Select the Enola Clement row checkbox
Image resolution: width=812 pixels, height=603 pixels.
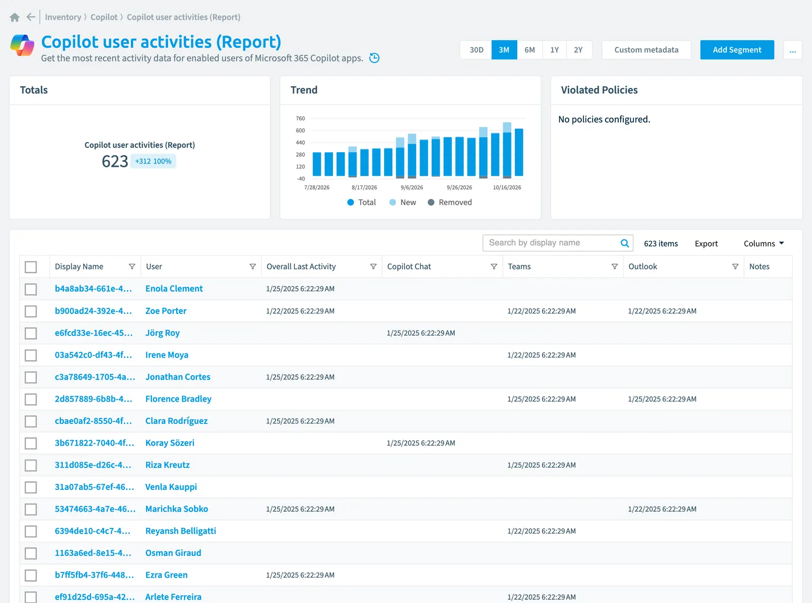(x=31, y=289)
